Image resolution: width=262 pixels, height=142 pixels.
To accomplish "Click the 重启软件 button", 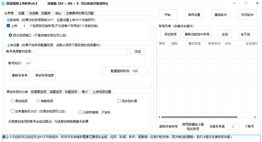I will point(220,15).
